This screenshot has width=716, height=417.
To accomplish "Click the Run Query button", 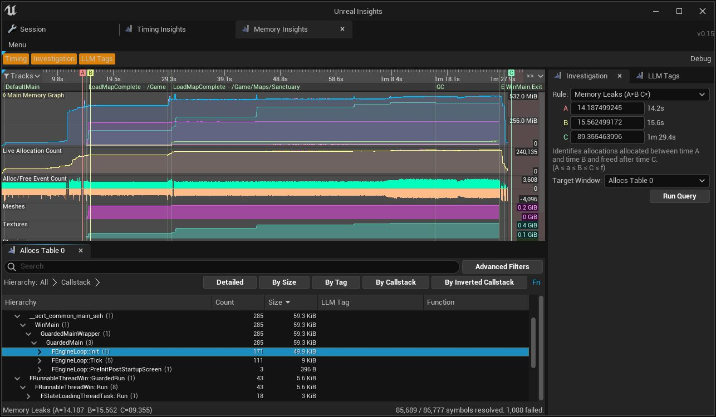I will click(x=679, y=196).
